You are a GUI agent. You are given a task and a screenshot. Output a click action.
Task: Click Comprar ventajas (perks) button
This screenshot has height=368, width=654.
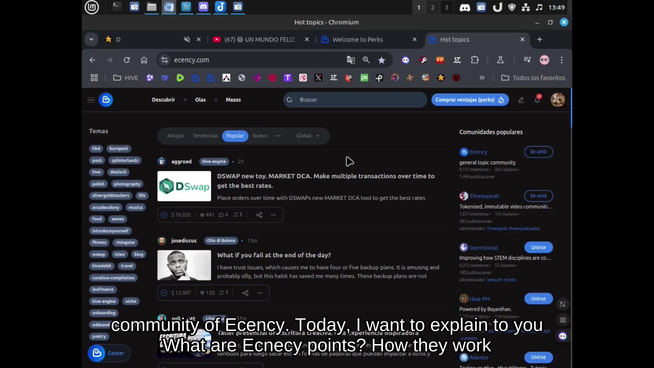(470, 100)
